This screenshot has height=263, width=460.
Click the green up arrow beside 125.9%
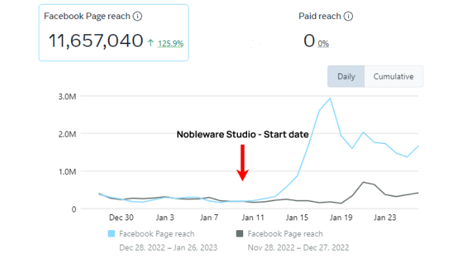click(151, 43)
